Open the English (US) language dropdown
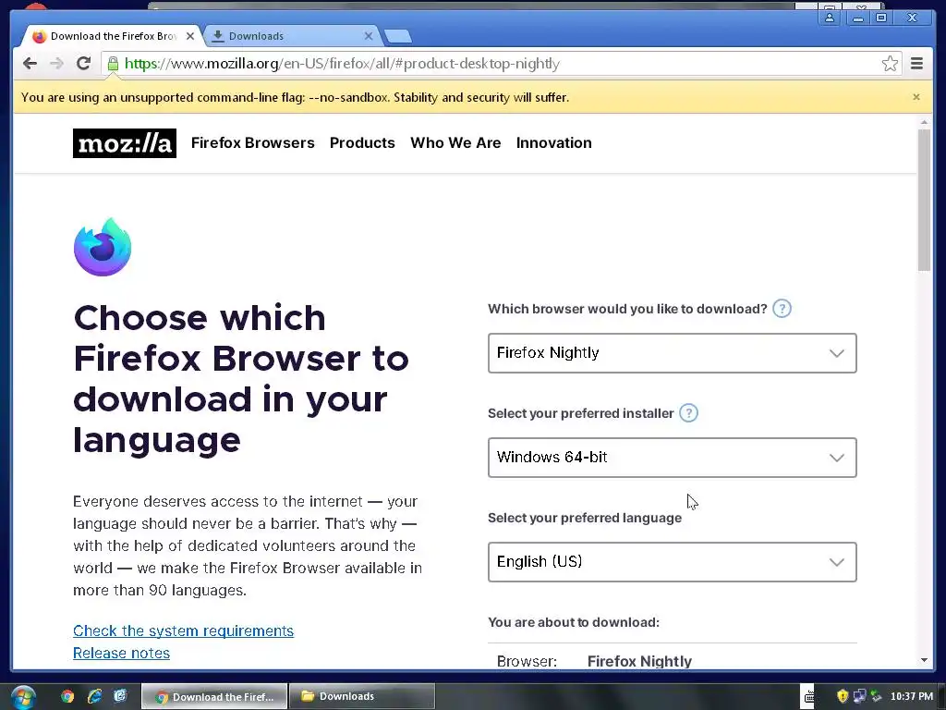The height and width of the screenshot is (710, 946). point(673,562)
